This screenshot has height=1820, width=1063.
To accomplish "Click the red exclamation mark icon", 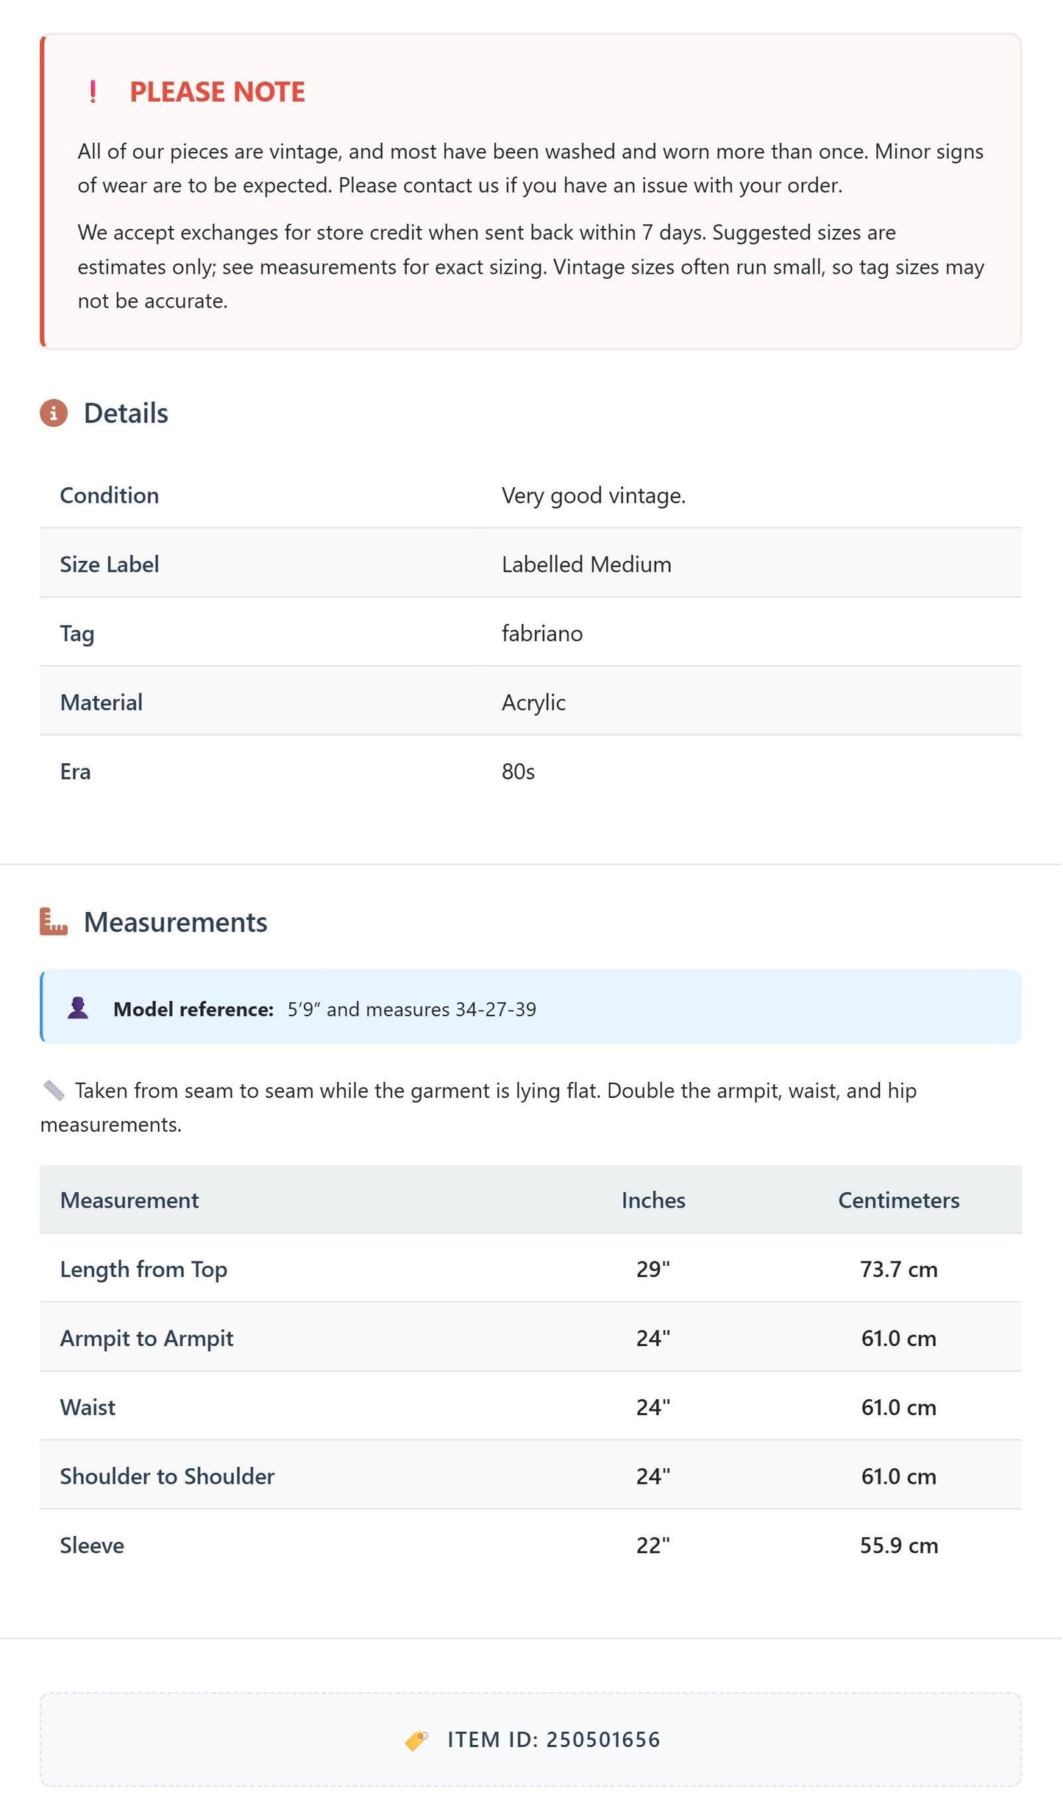I will (x=93, y=92).
